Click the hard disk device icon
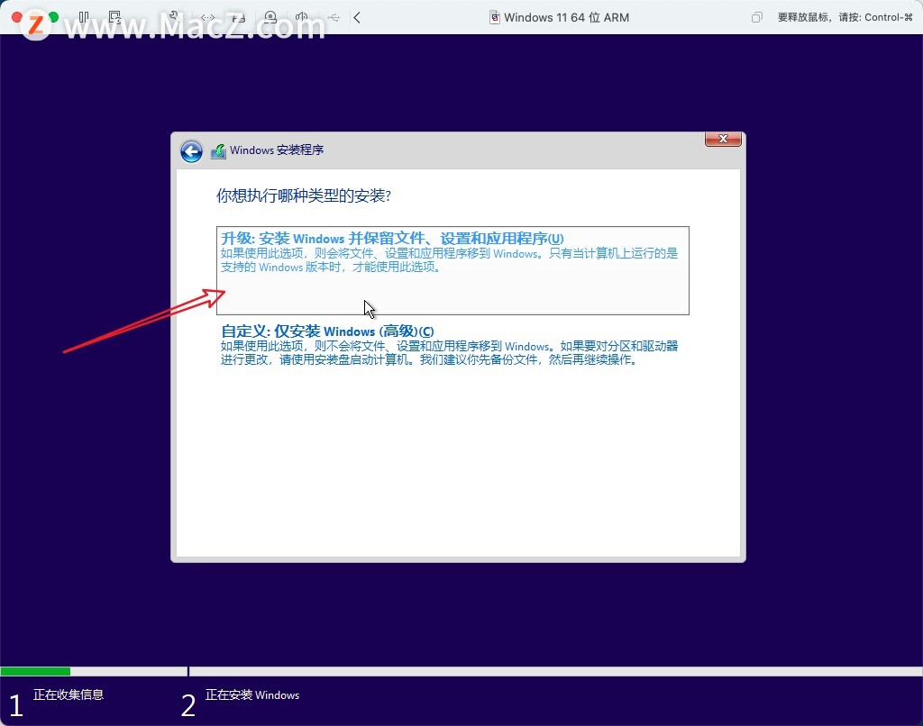923x726 pixels. tap(238, 18)
